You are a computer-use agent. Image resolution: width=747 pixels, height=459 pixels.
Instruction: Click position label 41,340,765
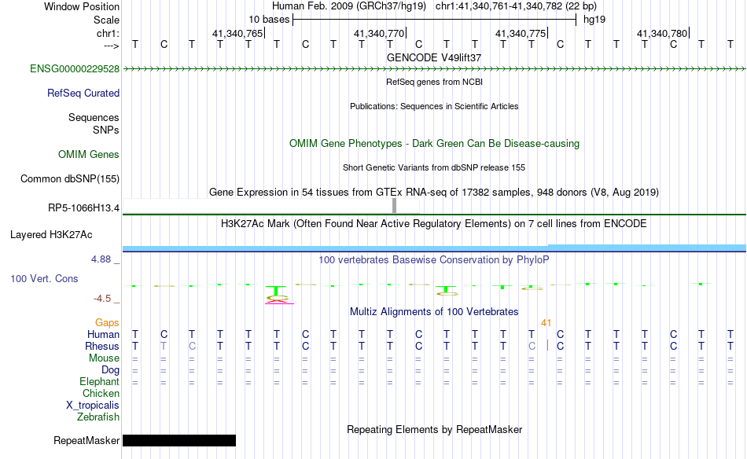[x=237, y=33]
